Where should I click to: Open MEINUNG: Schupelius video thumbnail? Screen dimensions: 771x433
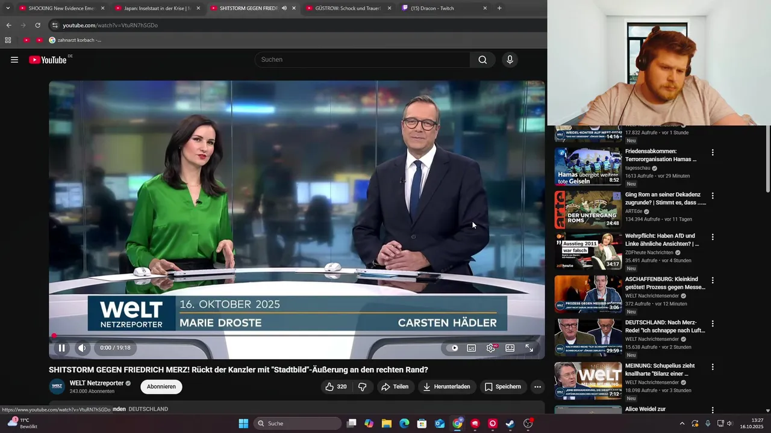pos(588,381)
